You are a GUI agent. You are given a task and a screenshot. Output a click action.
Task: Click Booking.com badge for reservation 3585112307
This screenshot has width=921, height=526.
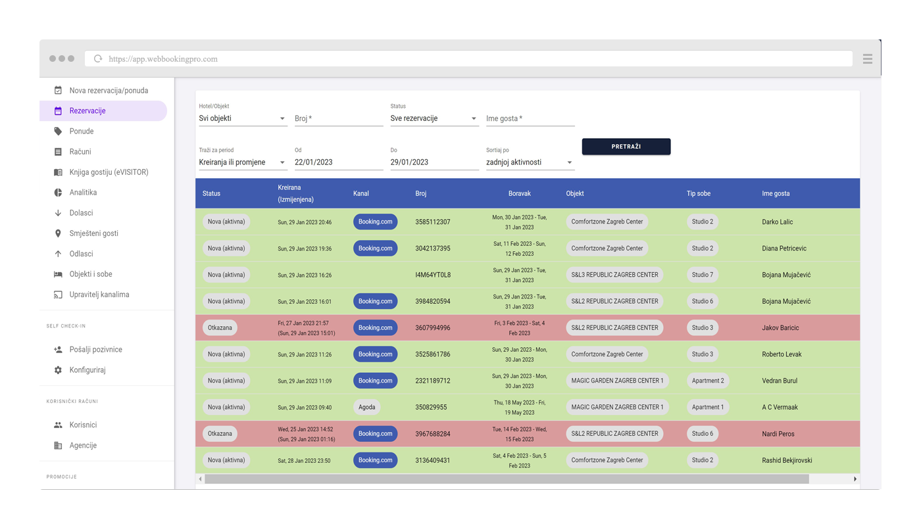click(375, 222)
